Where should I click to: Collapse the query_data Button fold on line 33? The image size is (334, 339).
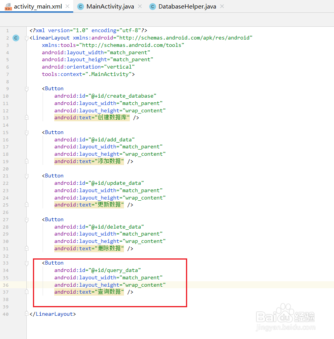[x=27, y=263]
